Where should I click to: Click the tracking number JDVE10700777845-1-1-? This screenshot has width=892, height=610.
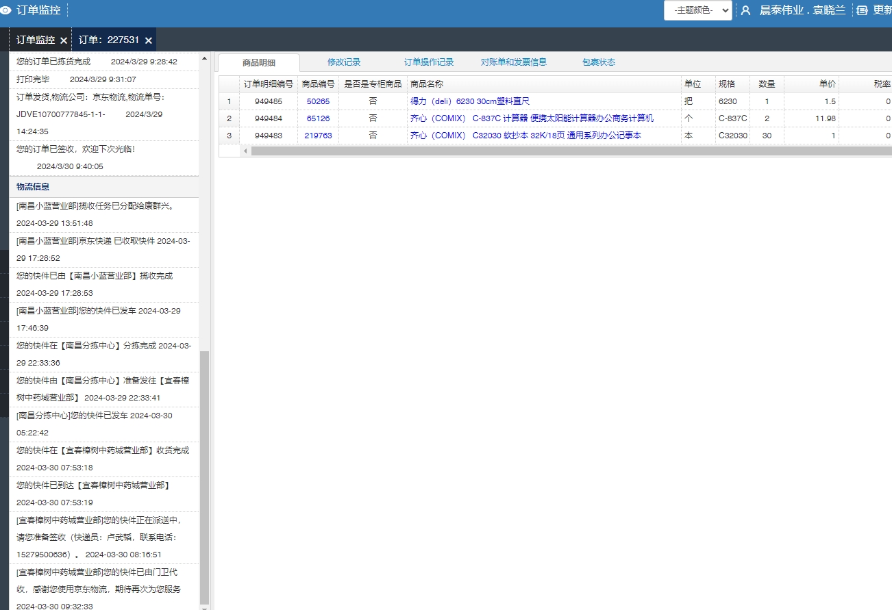point(61,114)
